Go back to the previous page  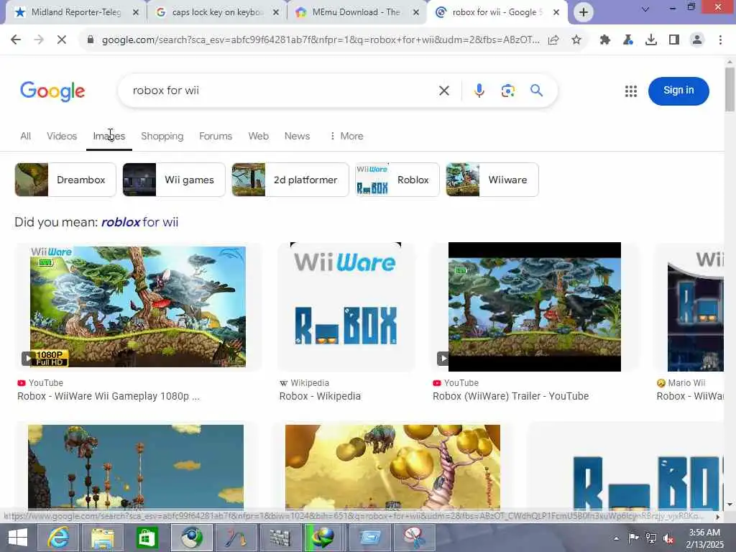pyautogui.click(x=16, y=40)
